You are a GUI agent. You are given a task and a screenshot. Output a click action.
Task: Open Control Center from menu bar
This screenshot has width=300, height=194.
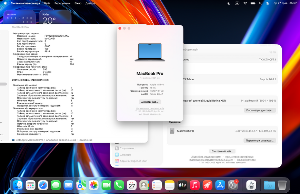click(268, 3)
